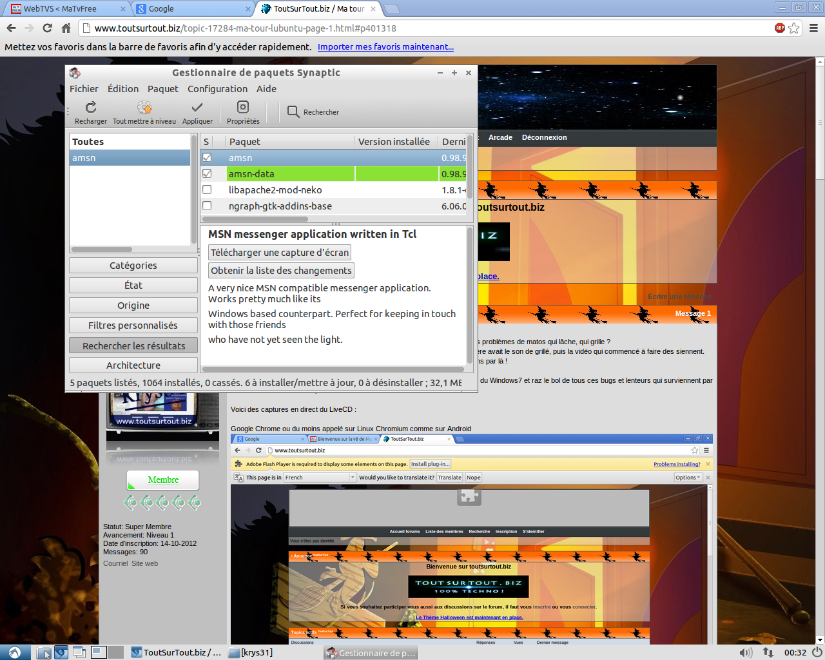This screenshot has height=660, width=825.
Task: Click the show desktop windows icon in taskbar
Action: click(79, 652)
